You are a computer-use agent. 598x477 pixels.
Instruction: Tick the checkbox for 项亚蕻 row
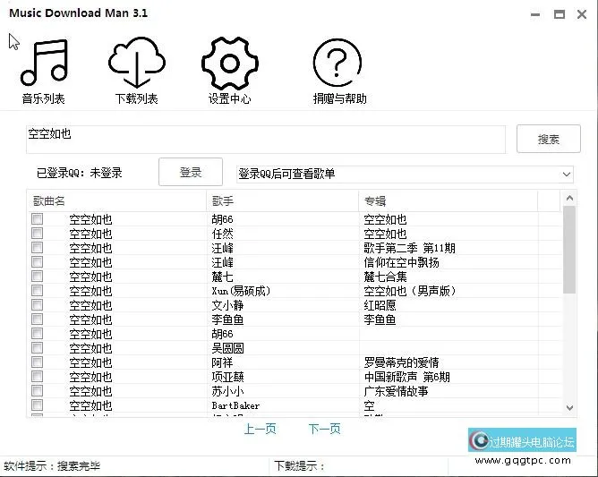pyautogui.click(x=37, y=377)
